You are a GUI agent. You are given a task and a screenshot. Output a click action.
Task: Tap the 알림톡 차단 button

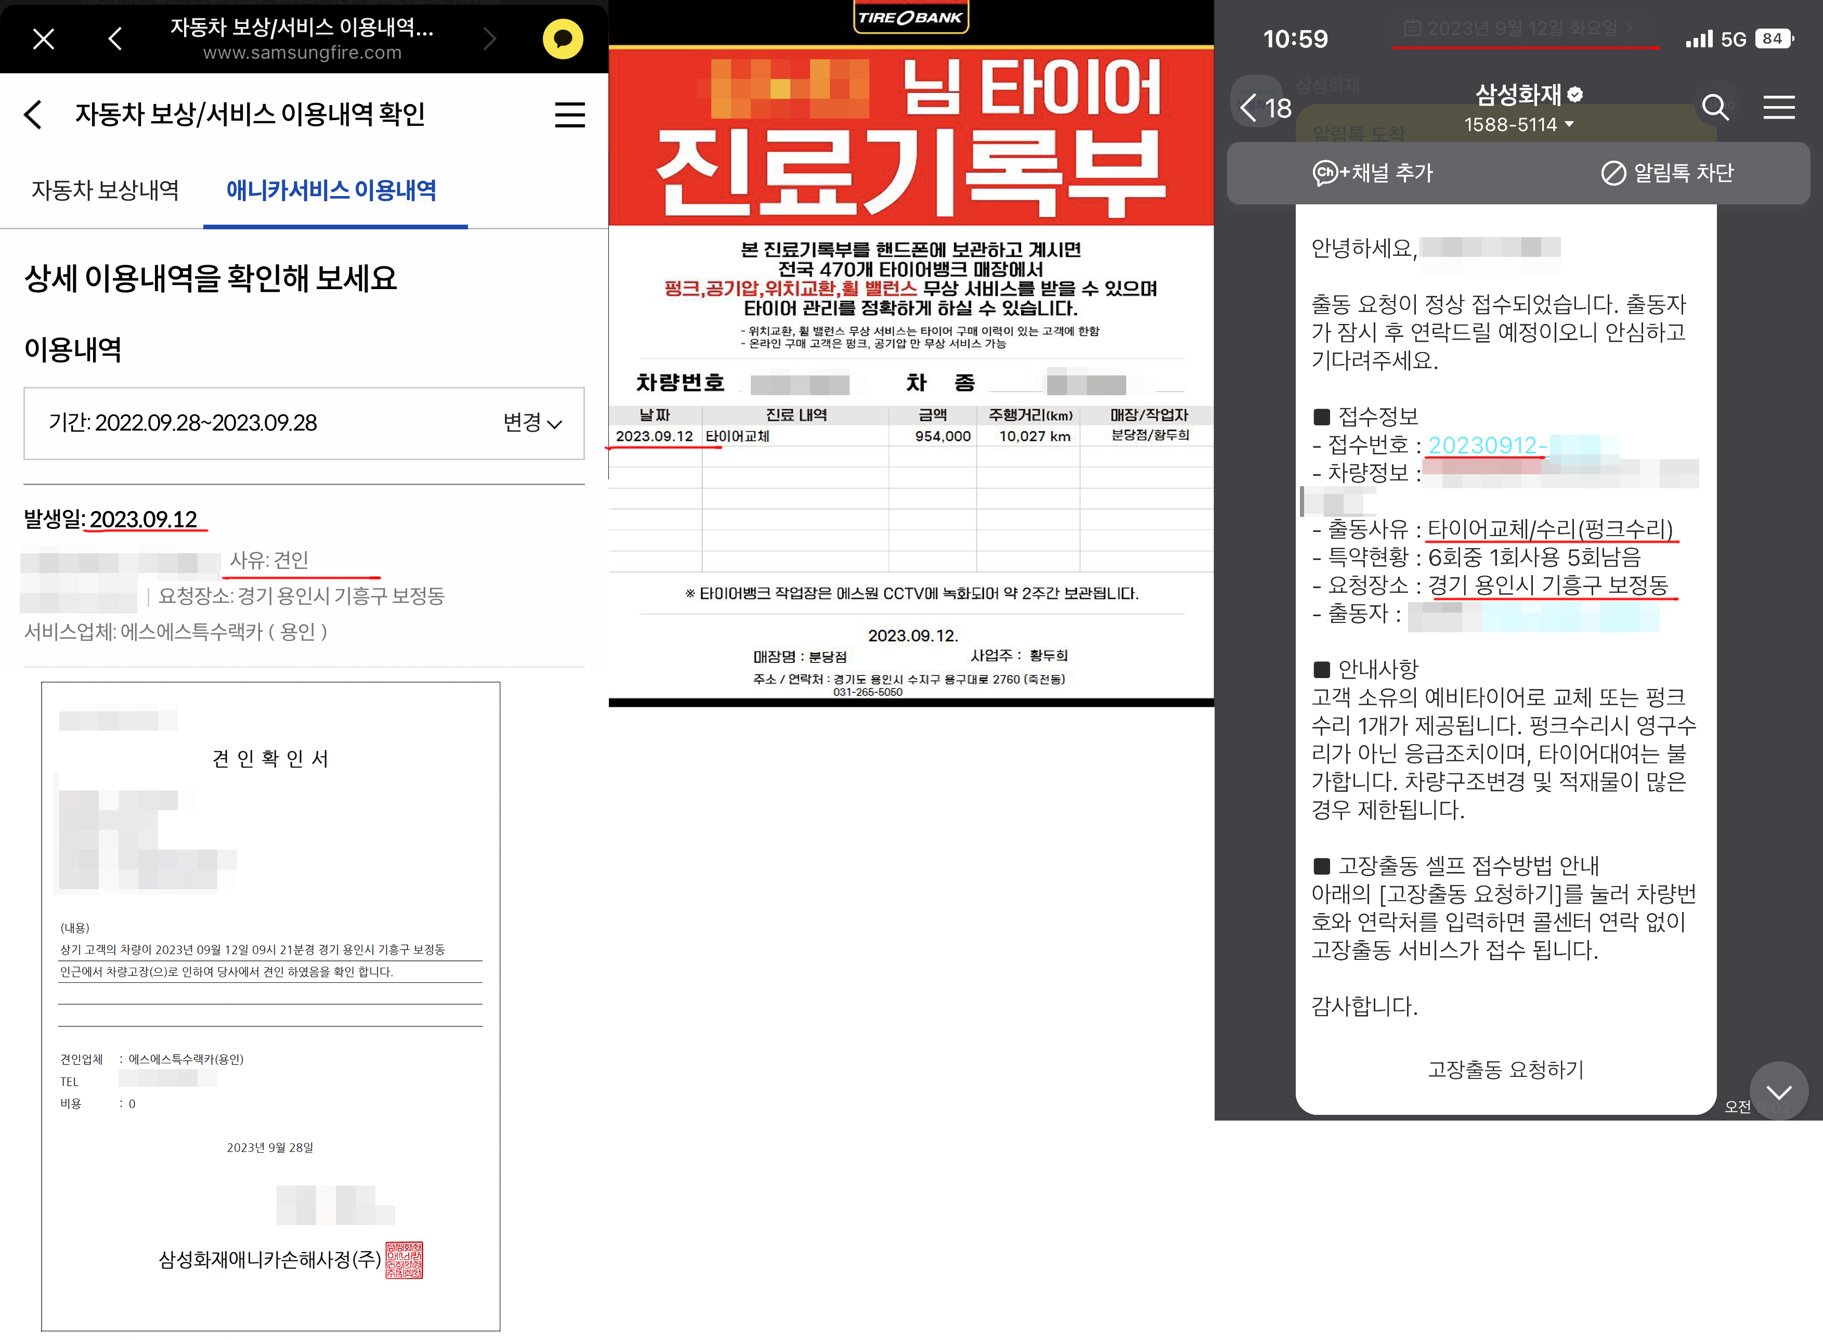click(x=1668, y=173)
